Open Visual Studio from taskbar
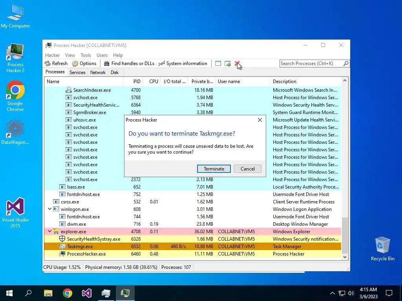 coord(87,293)
